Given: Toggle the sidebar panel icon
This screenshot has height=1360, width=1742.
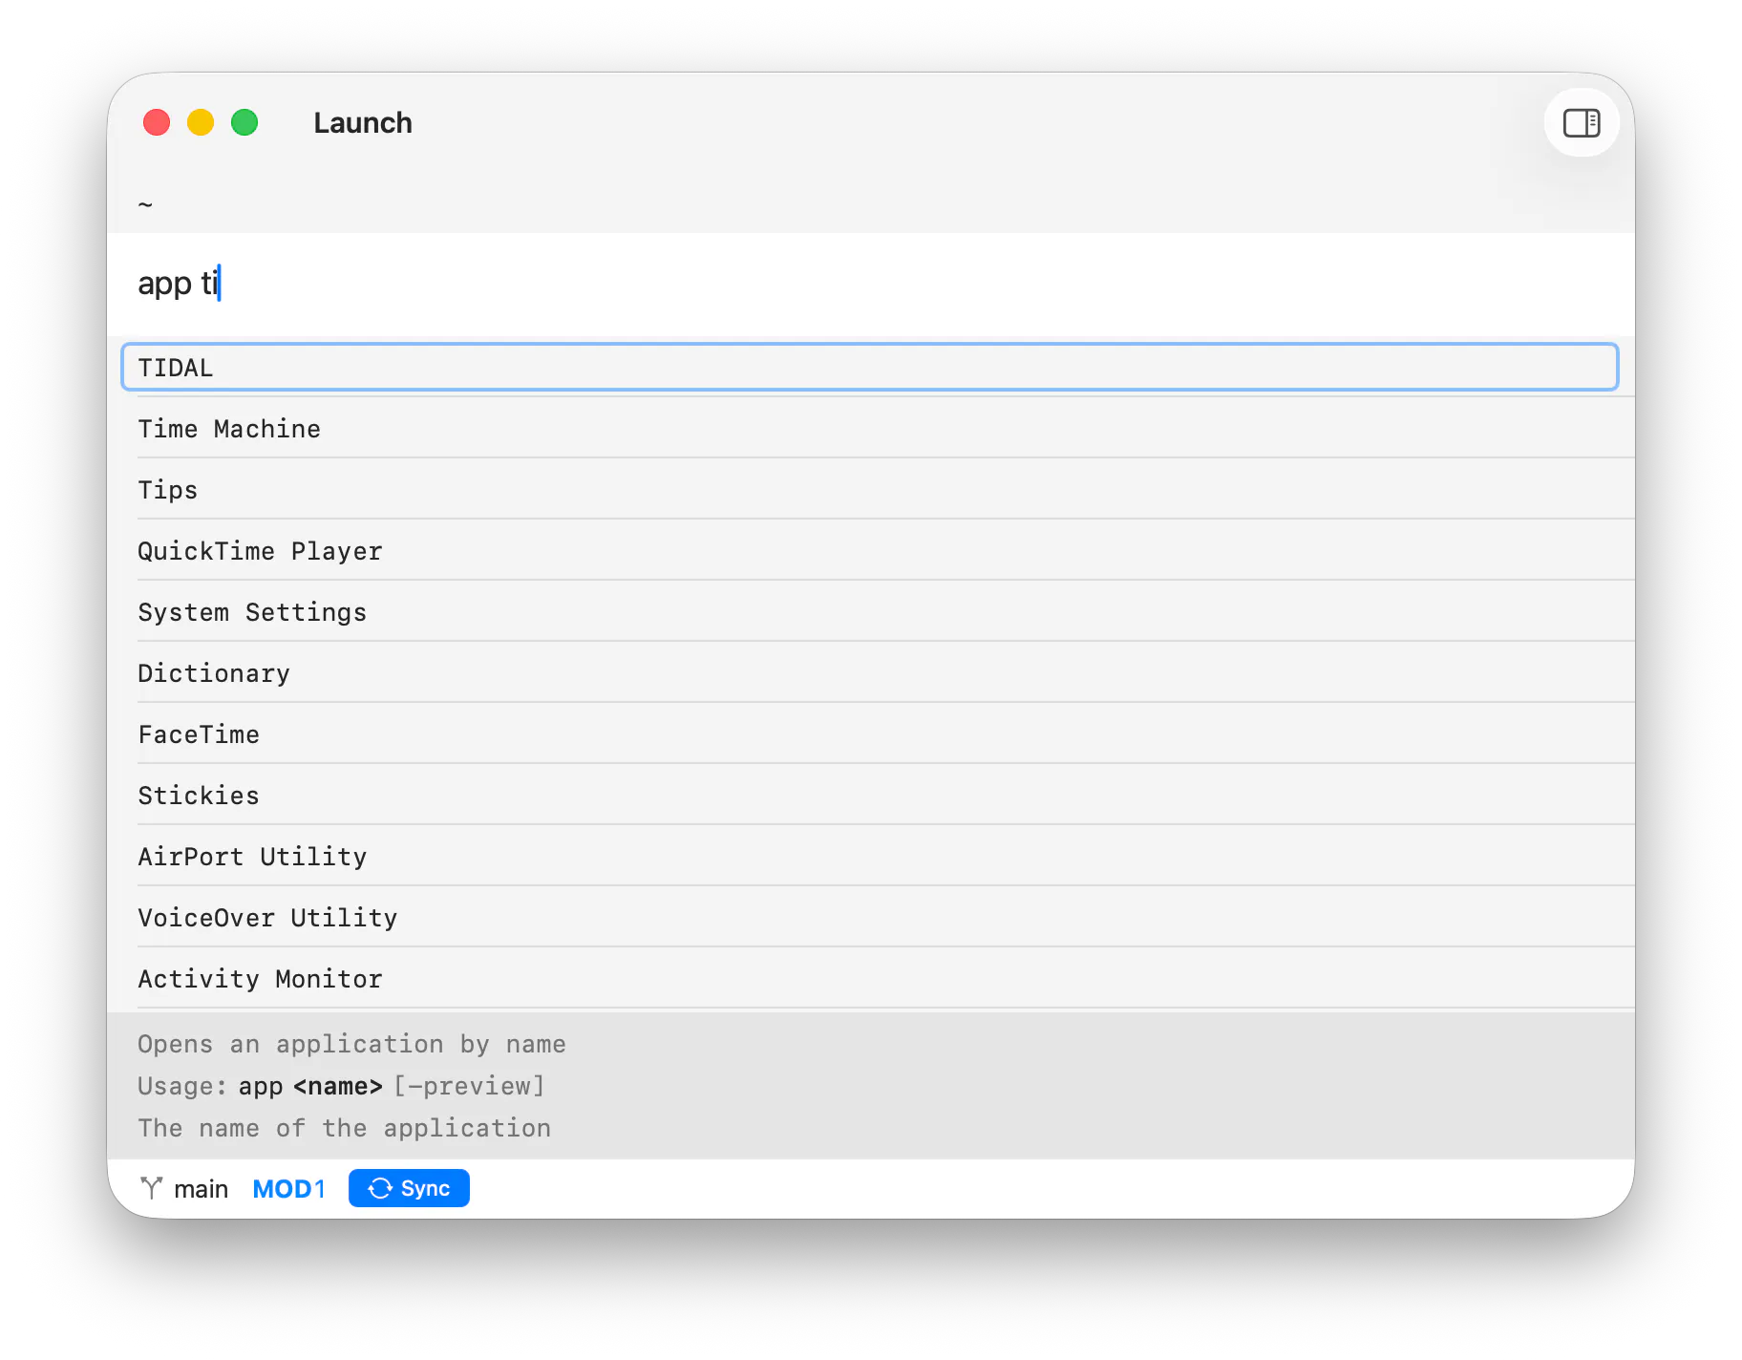Looking at the screenshot, I should 1581,123.
